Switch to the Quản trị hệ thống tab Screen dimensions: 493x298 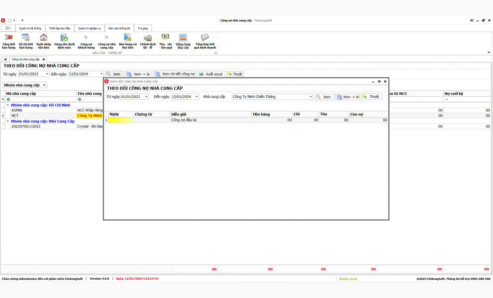30,28
